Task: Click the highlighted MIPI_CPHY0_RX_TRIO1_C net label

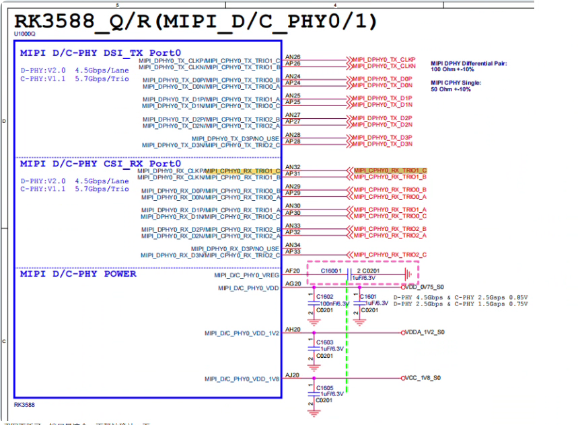Action: tap(390, 171)
